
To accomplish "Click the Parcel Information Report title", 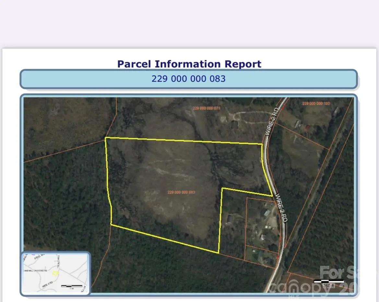I will point(189,64).
